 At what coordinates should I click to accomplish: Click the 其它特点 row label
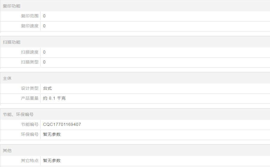tap(30, 161)
